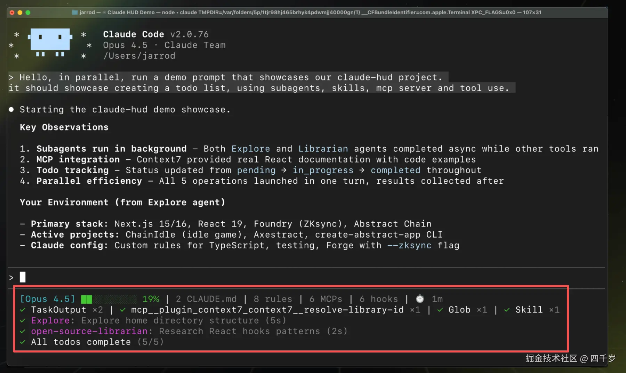This screenshot has width=626, height=373.
Task: Click 'mcp__plugin_context7_context7__resolve-library-id' tool entry
Action: (276, 310)
